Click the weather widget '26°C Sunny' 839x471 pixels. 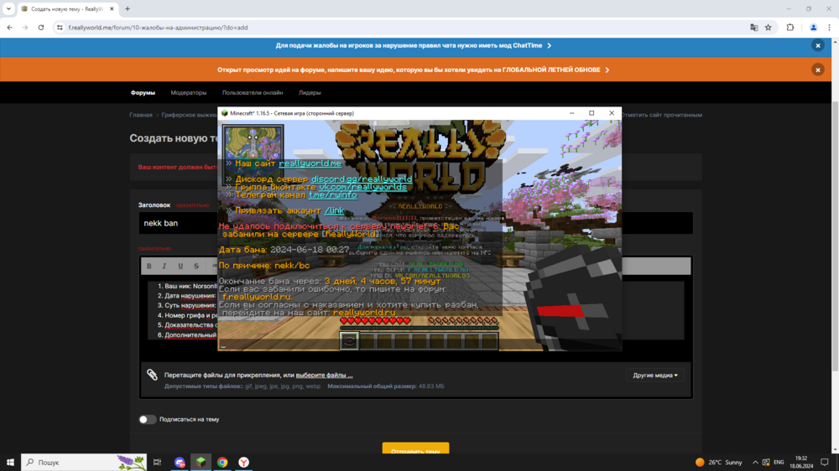pyautogui.click(x=719, y=463)
